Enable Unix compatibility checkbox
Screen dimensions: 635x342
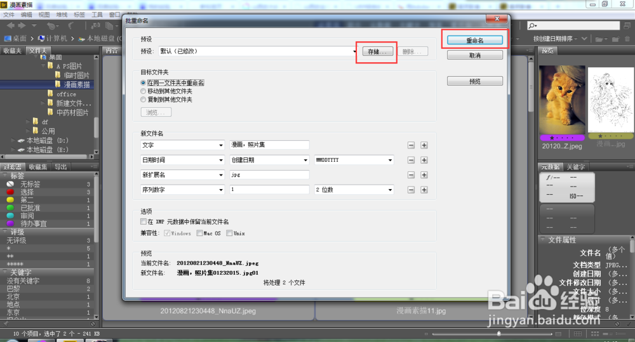click(229, 233)
